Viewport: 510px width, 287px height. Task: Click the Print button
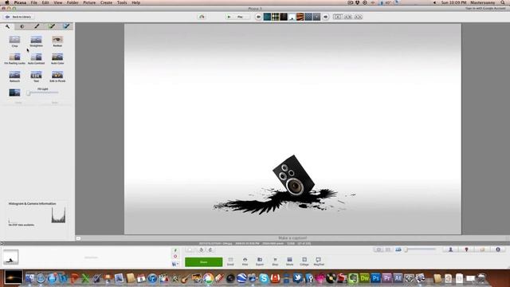tap(245, 261)
